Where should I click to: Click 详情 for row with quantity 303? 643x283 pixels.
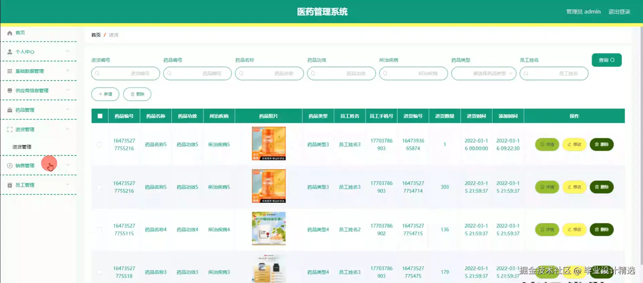(x=547, y=187)
